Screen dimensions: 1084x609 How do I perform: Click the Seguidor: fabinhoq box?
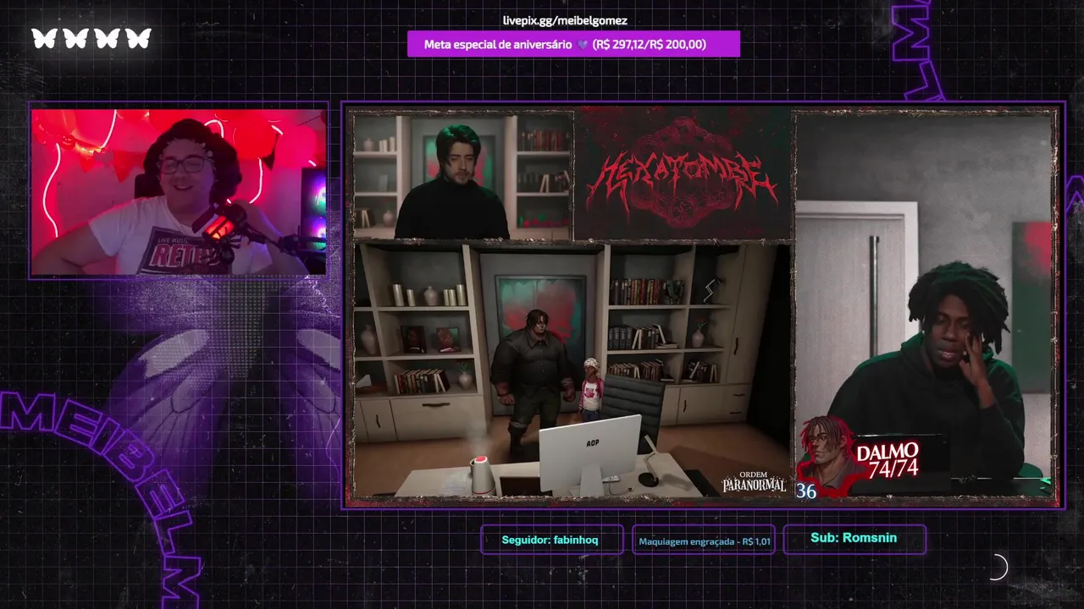(x=550, y=540)
